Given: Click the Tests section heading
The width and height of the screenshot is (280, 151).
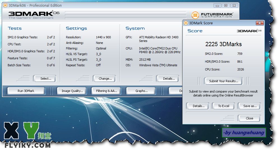Looking at the screenshot, I should [15, 28].
